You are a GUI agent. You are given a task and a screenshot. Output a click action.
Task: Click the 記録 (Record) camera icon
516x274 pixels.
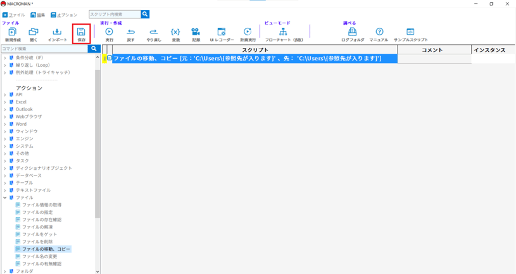196,32
